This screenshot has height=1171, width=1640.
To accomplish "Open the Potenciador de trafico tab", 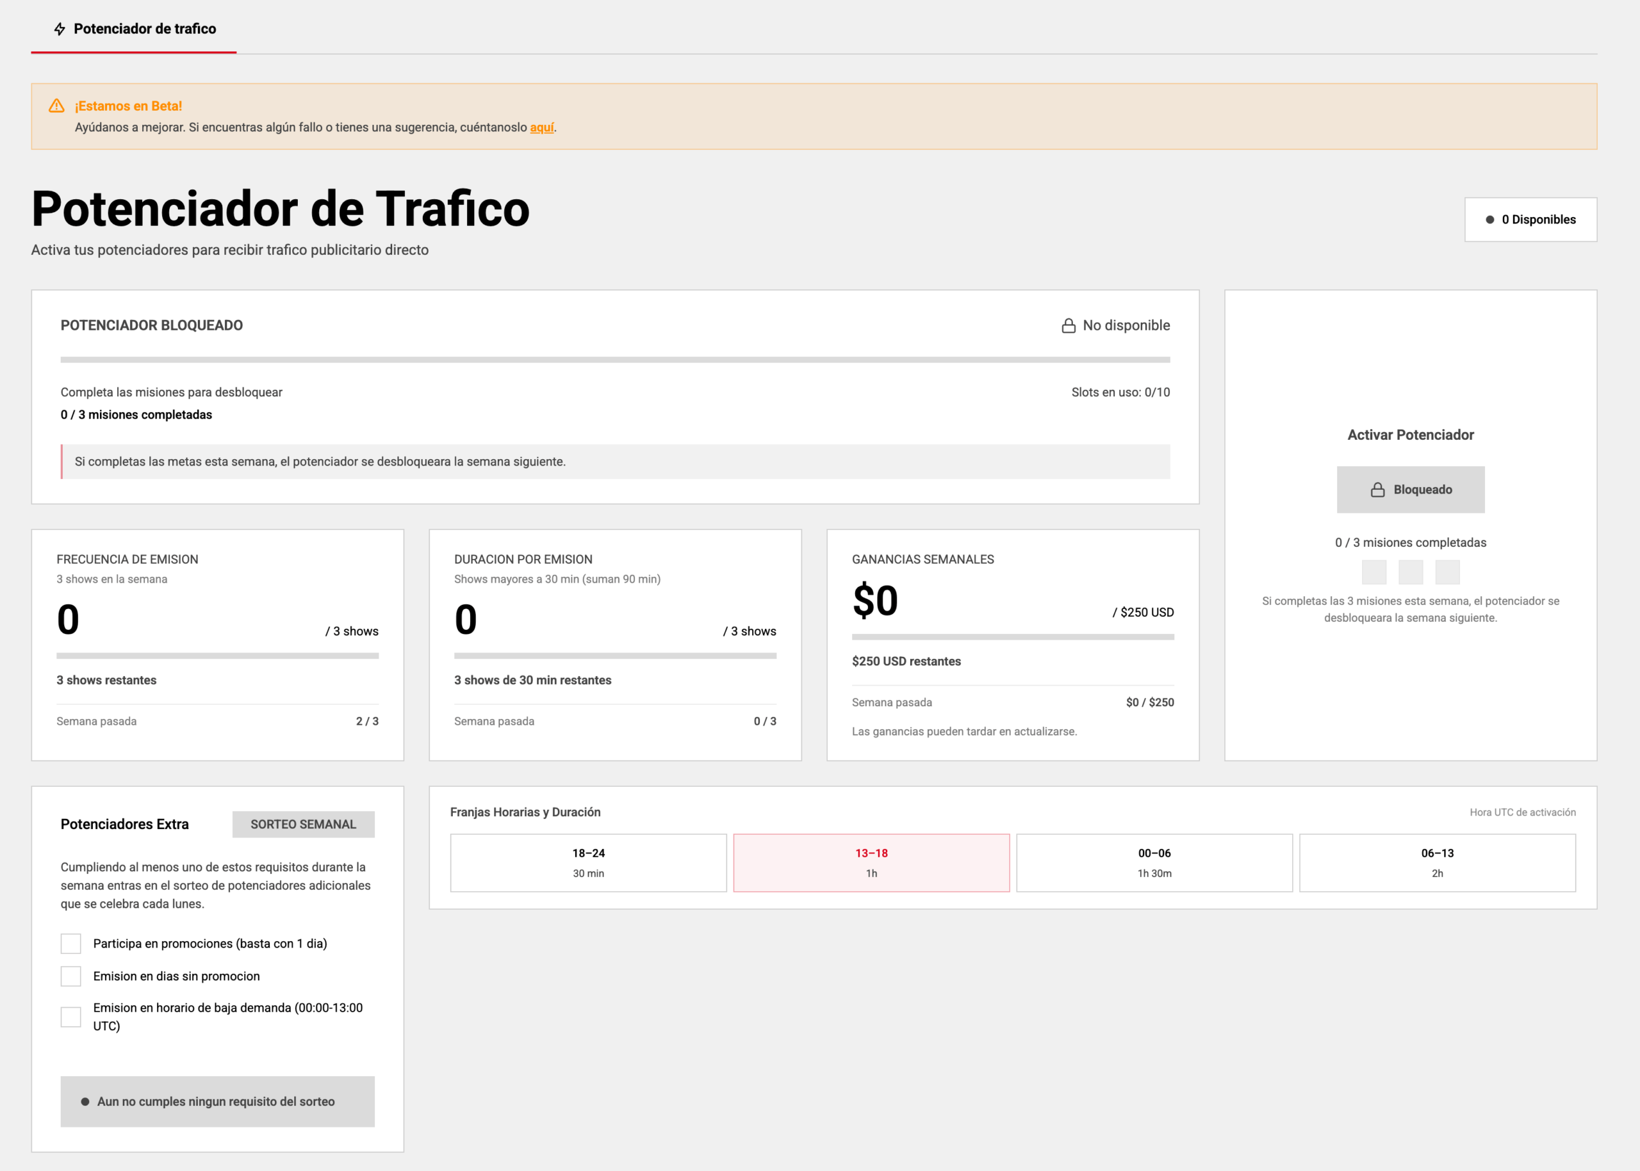I will pos(134,29).
